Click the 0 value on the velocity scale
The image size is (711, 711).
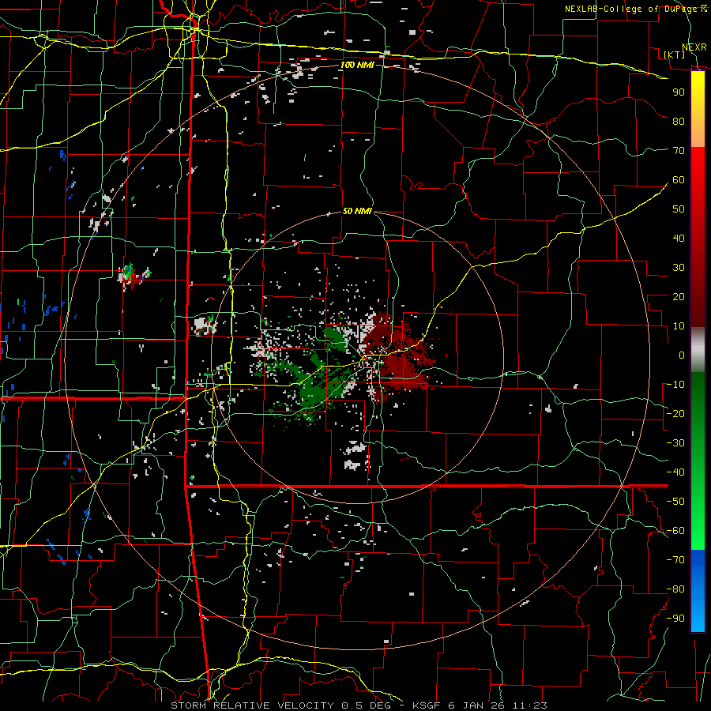pos(682,355)
